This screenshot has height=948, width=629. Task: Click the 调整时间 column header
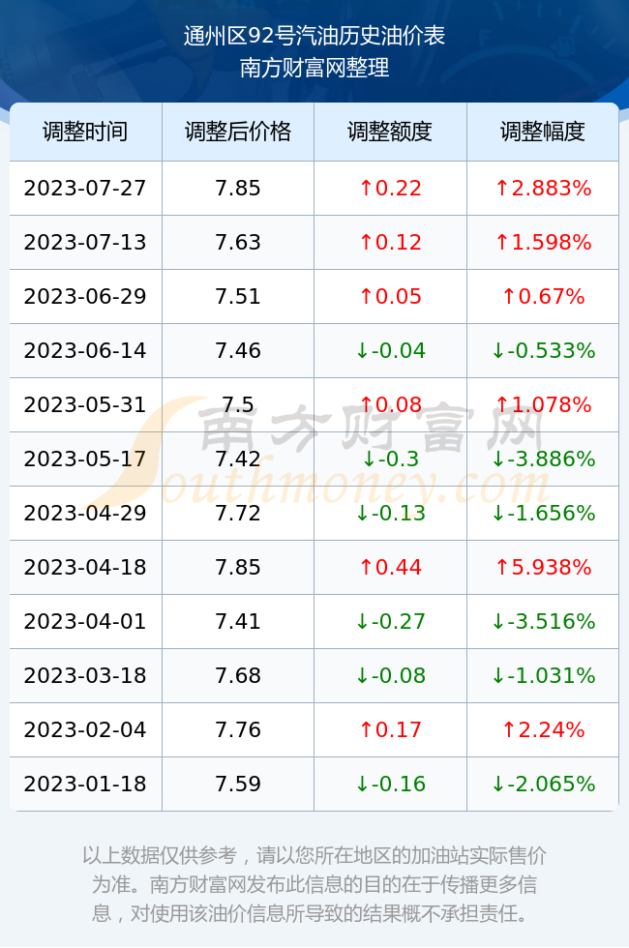point(85,132)
